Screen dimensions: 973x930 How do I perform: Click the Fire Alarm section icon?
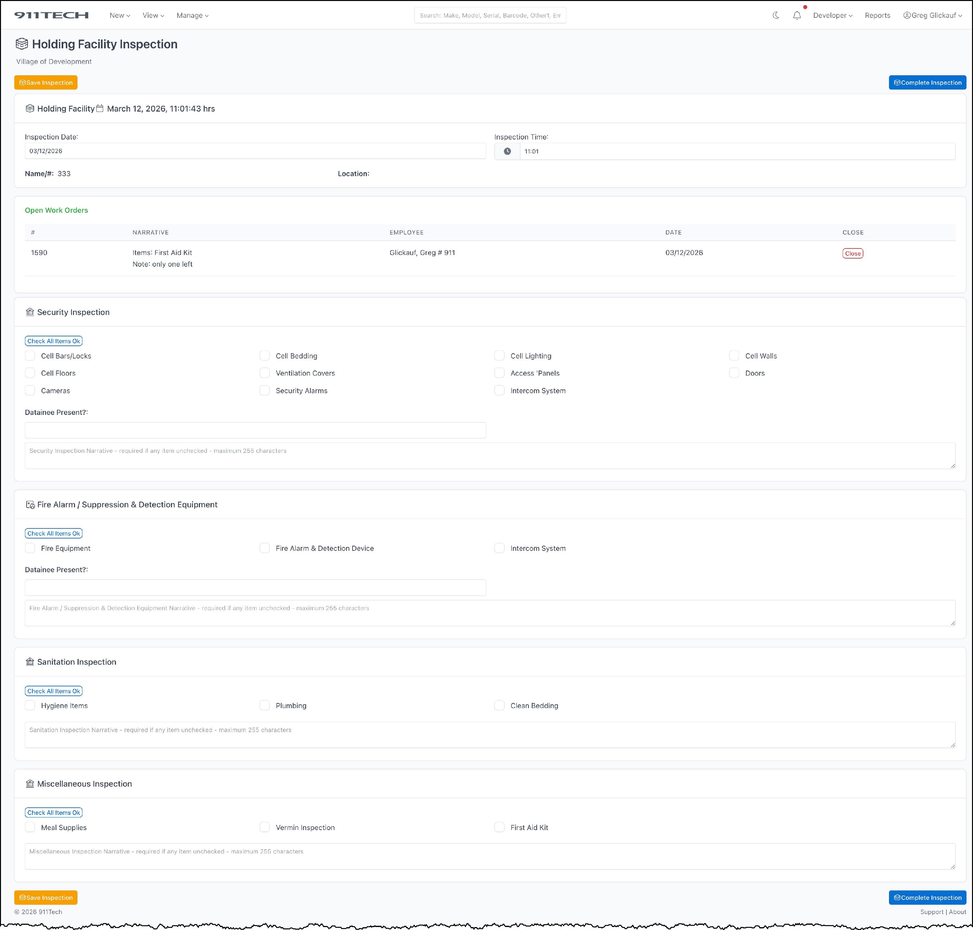(x=30, y=505)
